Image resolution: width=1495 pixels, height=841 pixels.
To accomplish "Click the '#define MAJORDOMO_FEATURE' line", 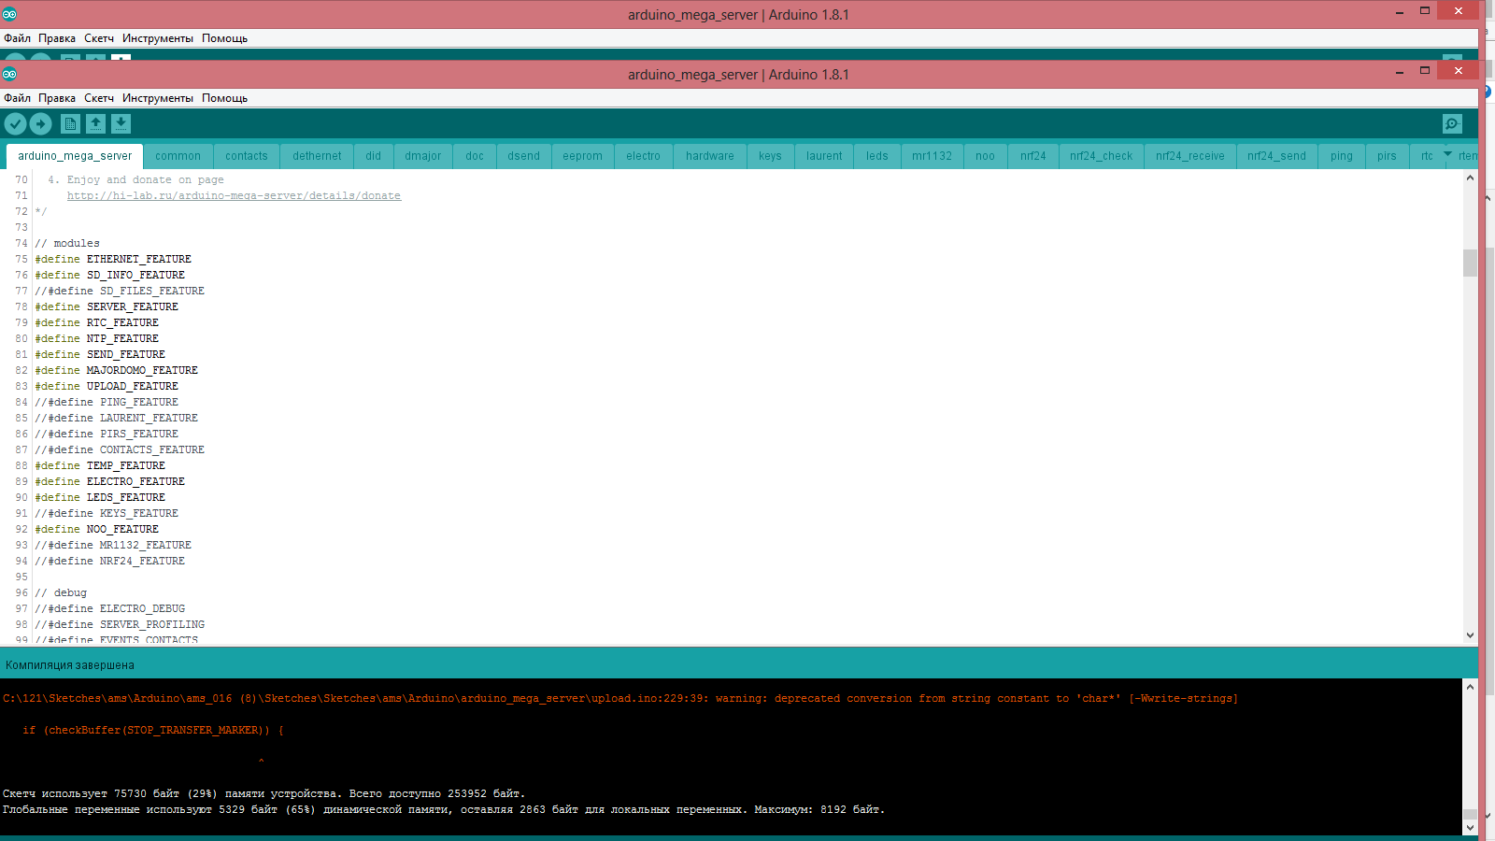I will point(117,370).
